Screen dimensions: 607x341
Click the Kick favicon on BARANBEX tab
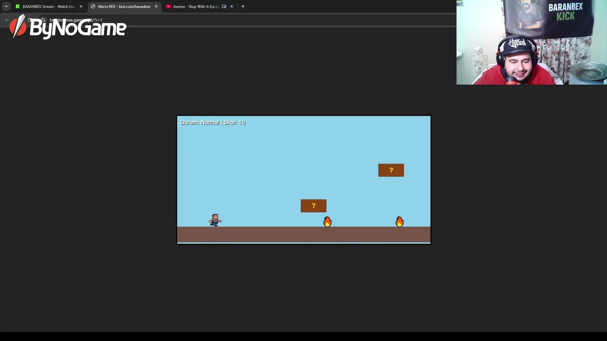click(x=18, y=7)
